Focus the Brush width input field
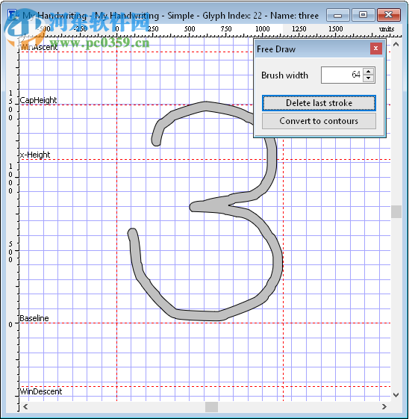Image resolution: width=415 pixels, height=419 pixels. (342, 75)
